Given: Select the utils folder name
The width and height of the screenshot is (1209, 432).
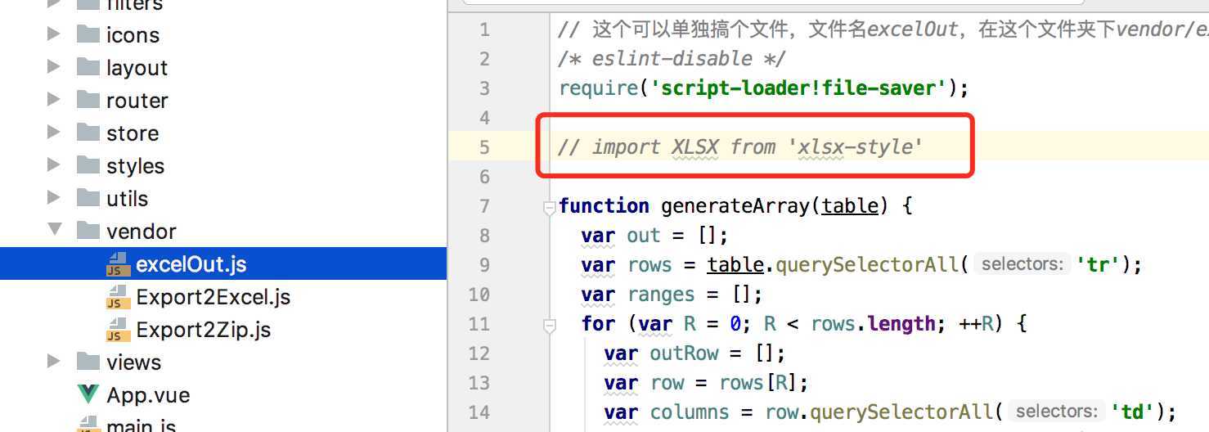Looking at the screenshot, I should pos(127,199).
